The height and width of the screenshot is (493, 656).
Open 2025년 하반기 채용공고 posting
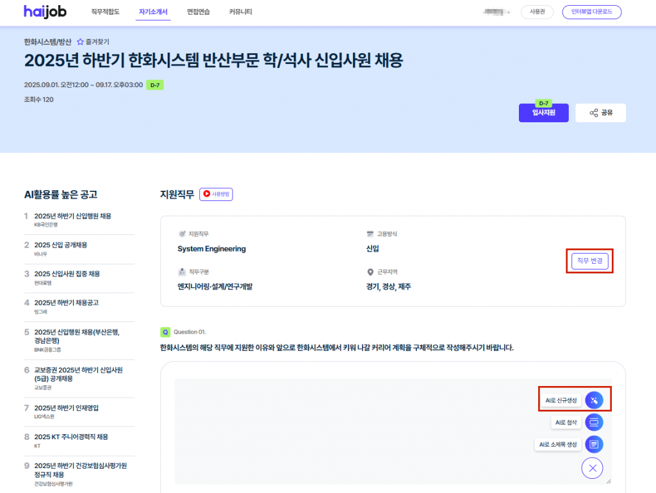click(x=67, y=303)
